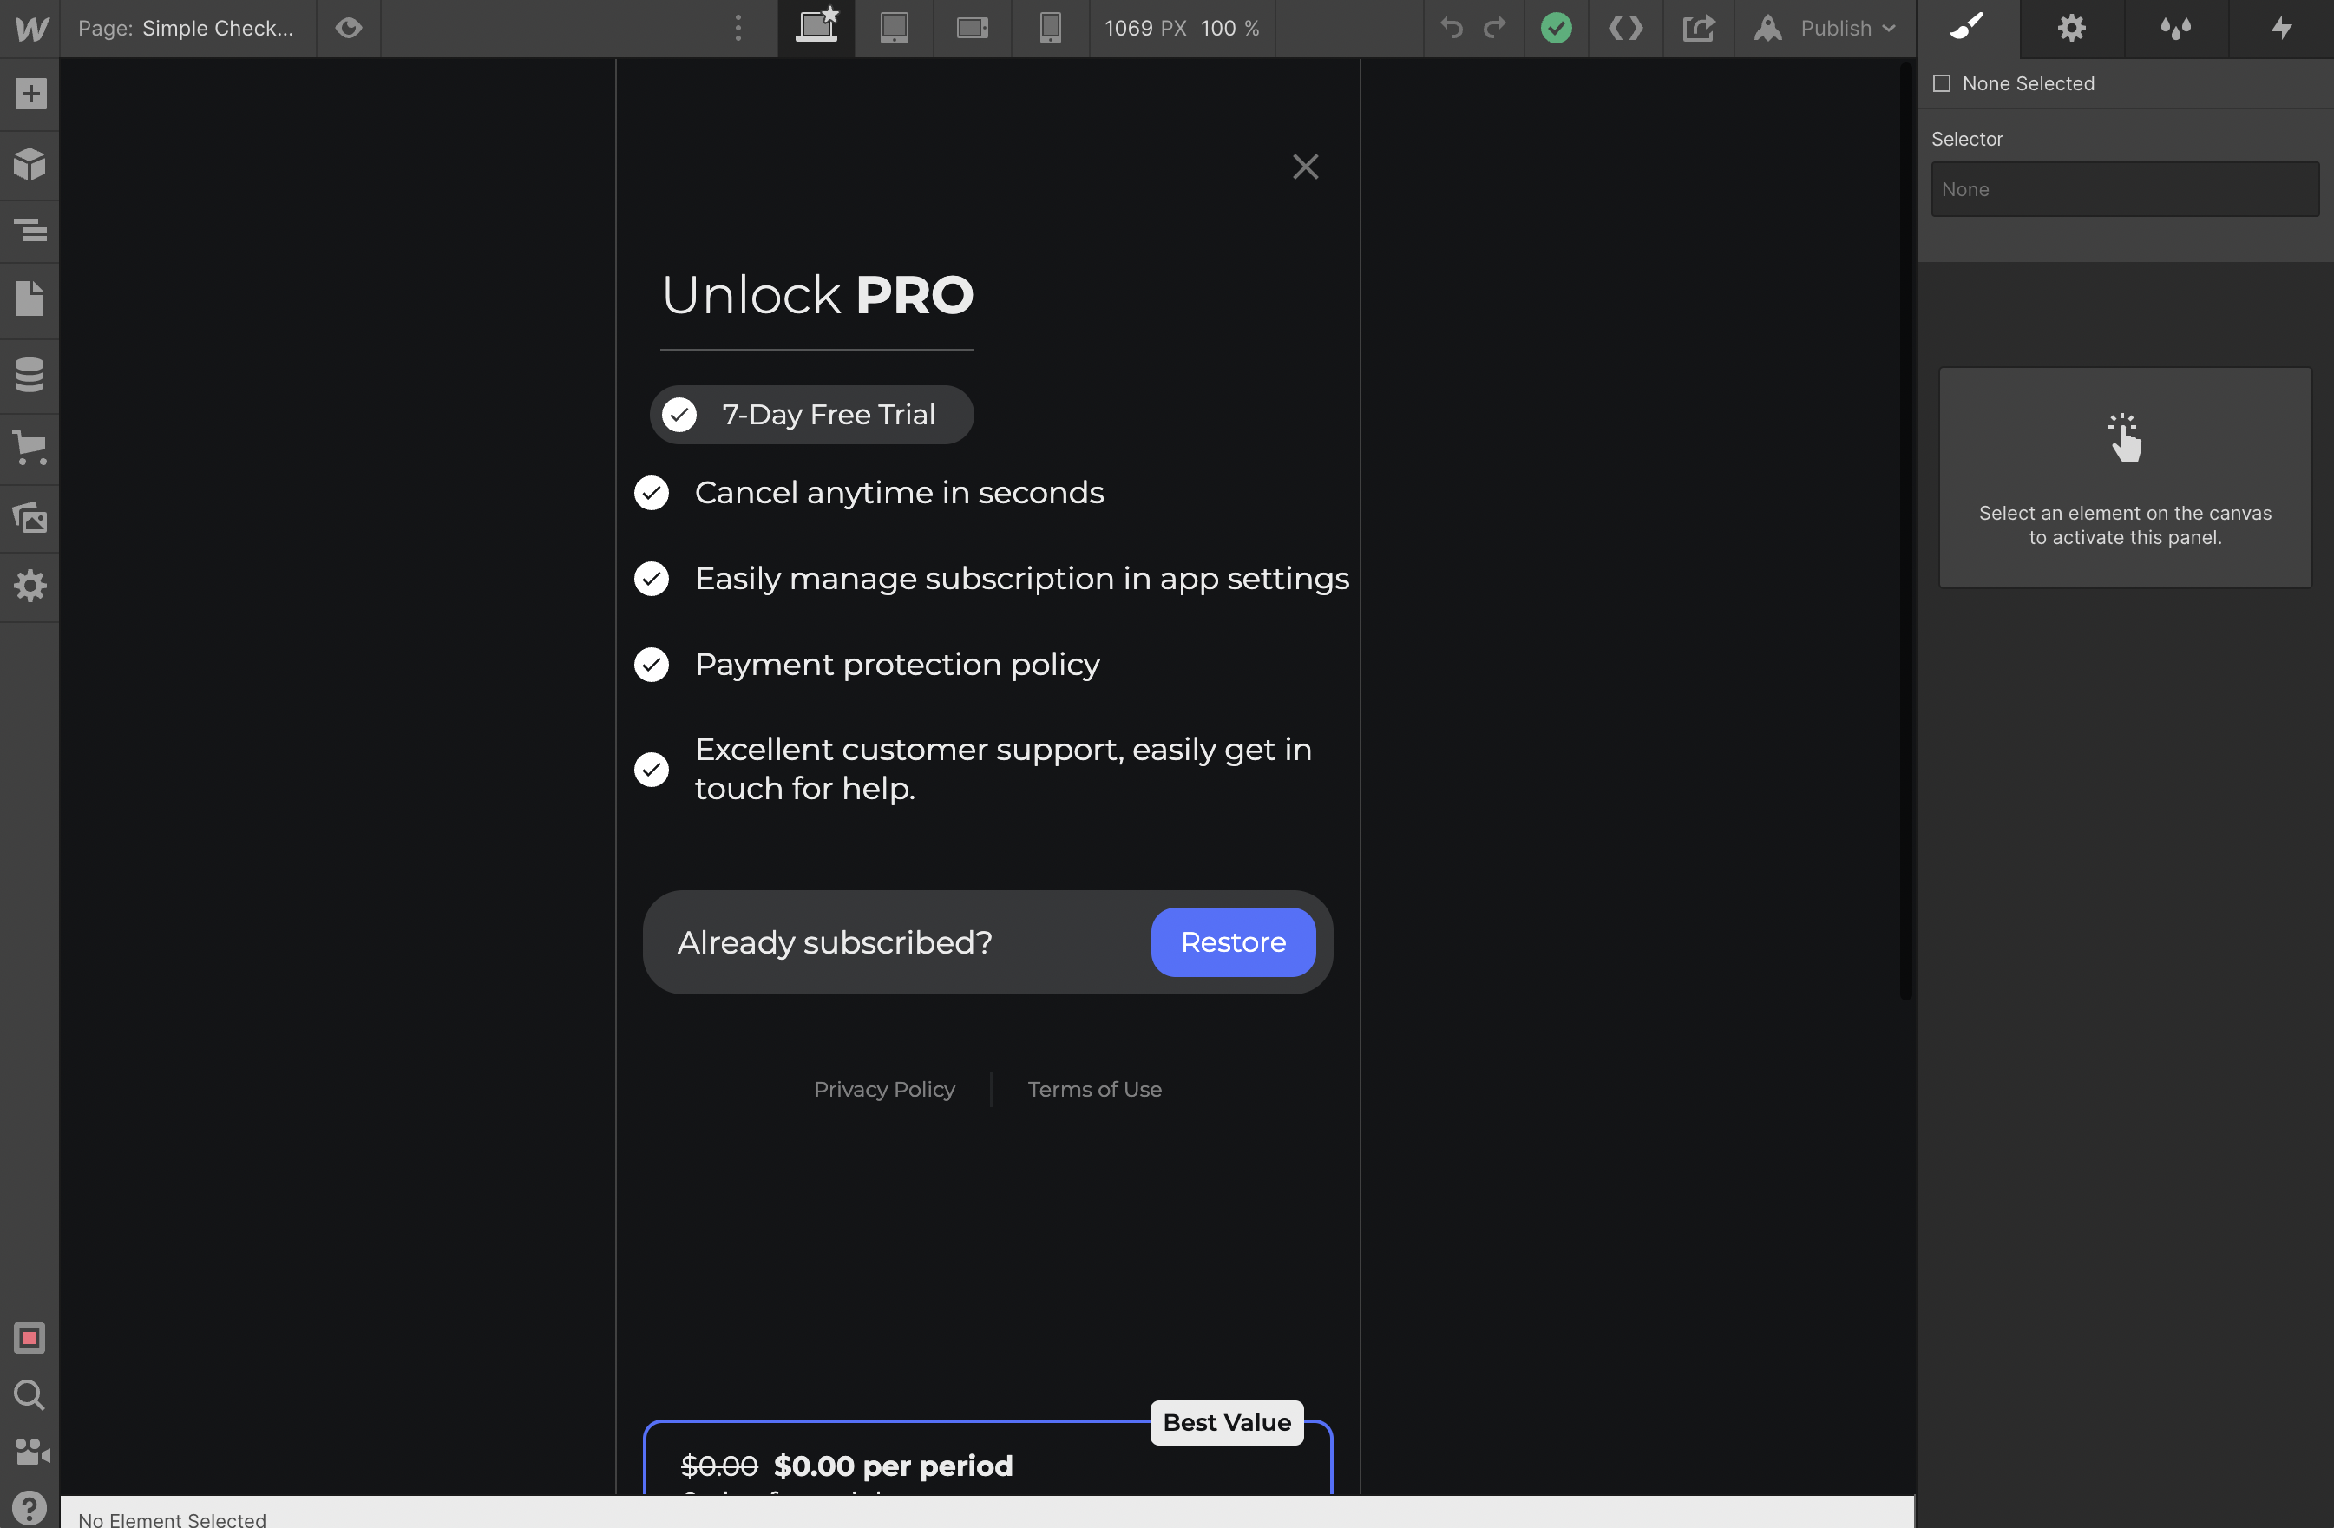Open the Add Elements panel
This screenshot has height=1528, width=2334.
(x=30, y=95)
